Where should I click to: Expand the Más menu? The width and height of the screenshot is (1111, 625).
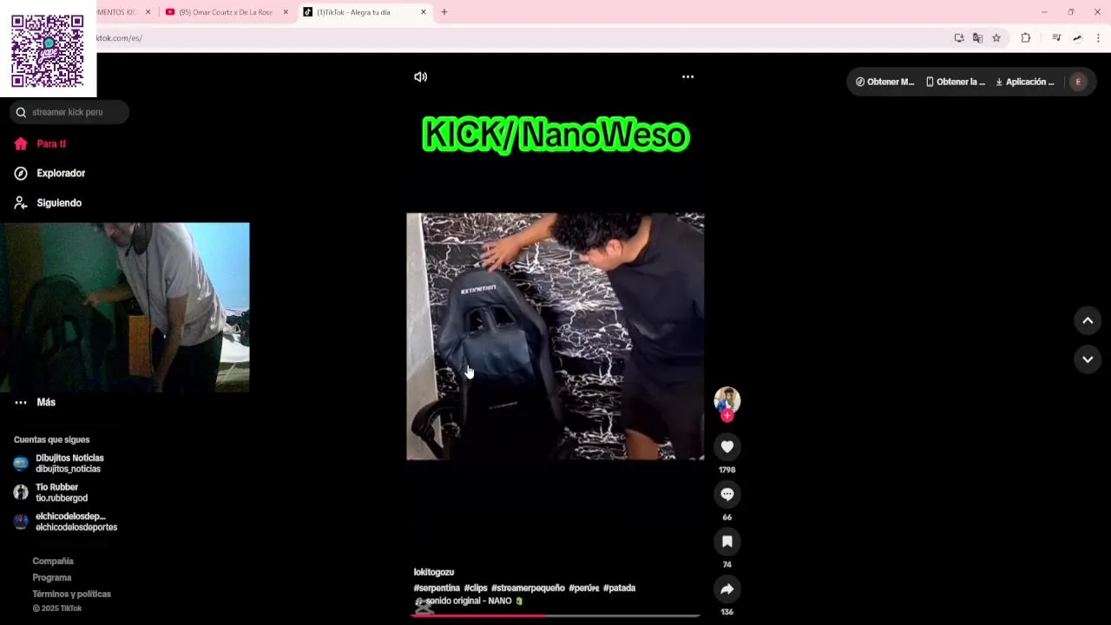36,403
